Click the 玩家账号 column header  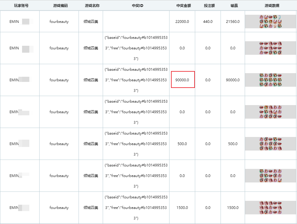[x=21, y=5]
